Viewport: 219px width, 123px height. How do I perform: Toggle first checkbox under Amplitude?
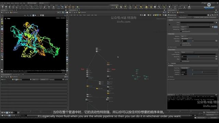coord(181,43)
